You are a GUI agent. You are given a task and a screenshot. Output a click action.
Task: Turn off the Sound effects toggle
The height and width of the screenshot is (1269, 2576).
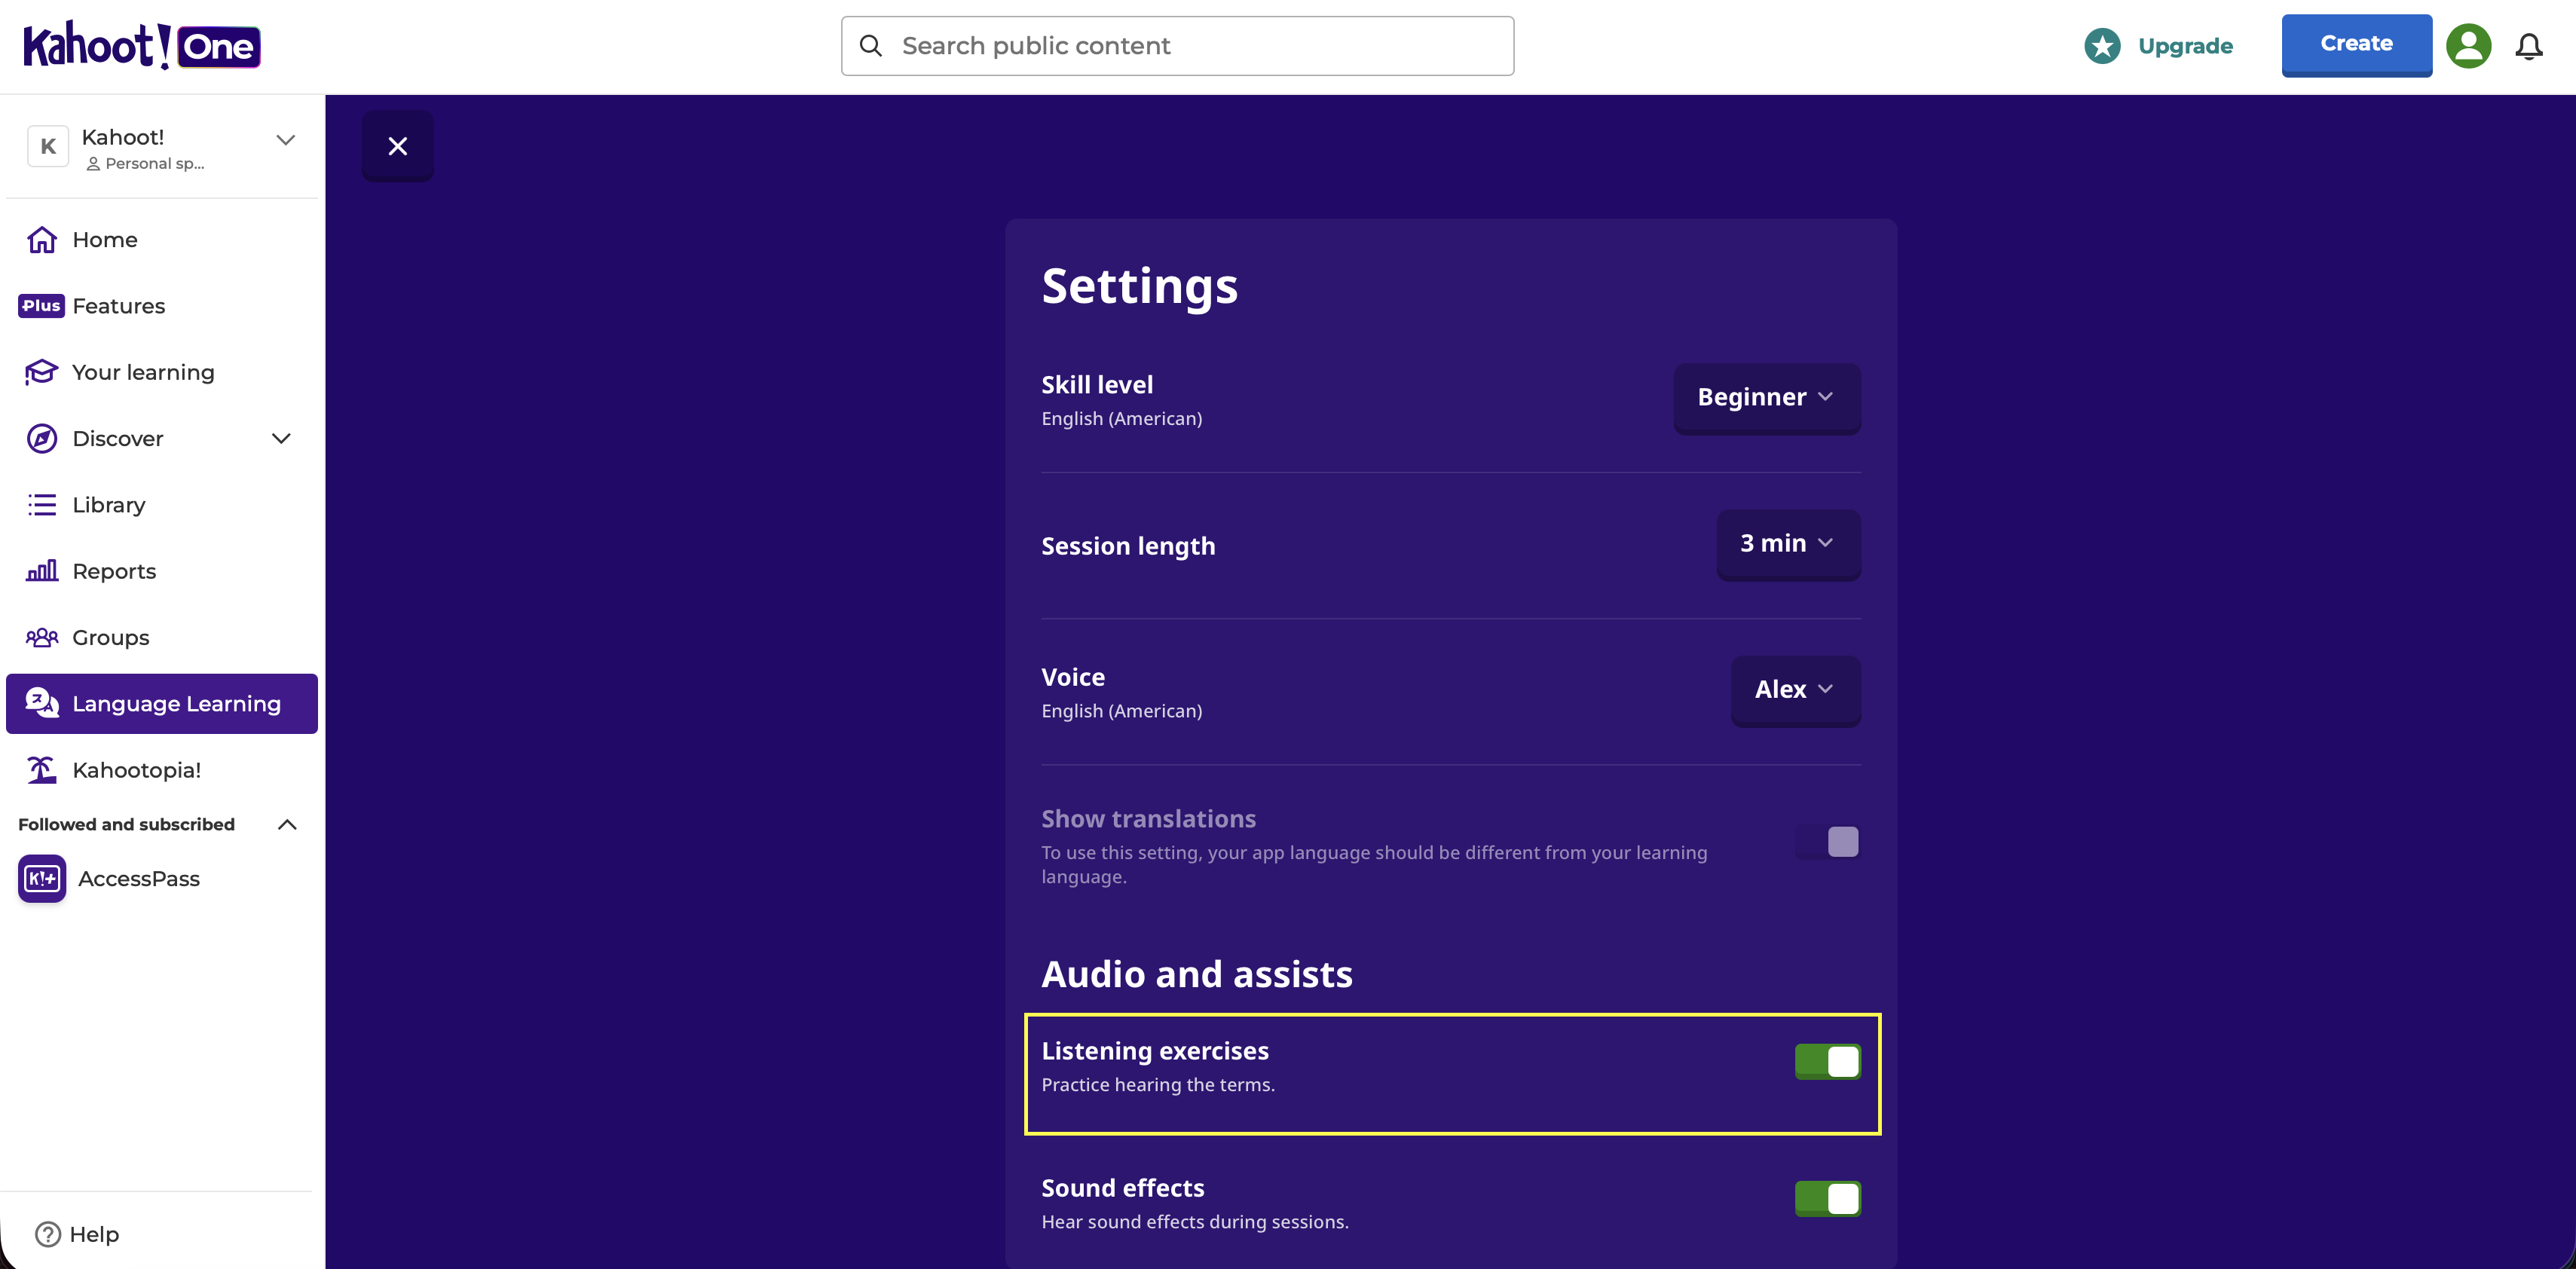tap(1827, 1198)
